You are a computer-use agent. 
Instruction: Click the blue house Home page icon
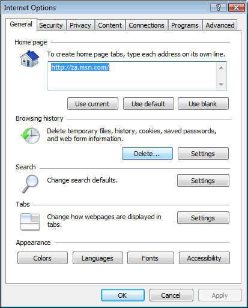pyautogui.click(x=29, y=59)
